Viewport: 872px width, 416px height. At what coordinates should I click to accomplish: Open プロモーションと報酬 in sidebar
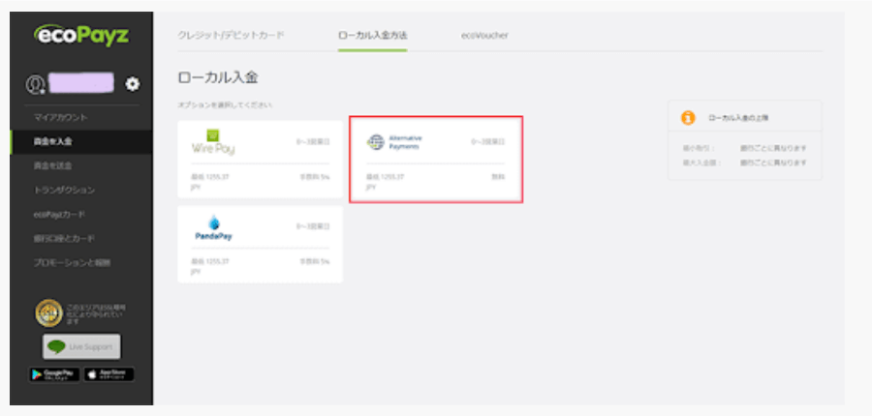tap(72, 263)
